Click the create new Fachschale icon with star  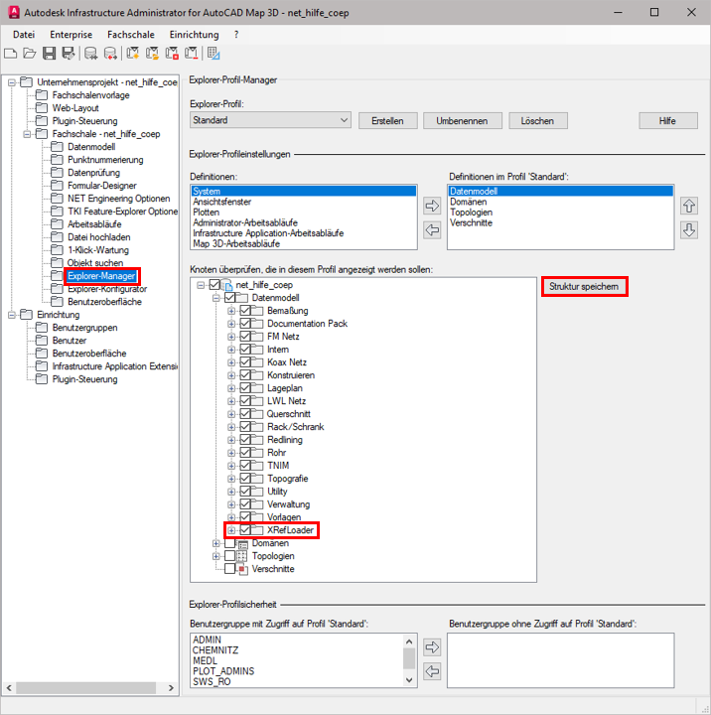(133, 54)
